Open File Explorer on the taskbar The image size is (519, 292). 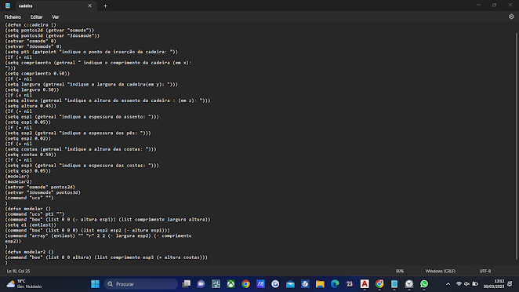pyautogui.click(x=320, y=284)
